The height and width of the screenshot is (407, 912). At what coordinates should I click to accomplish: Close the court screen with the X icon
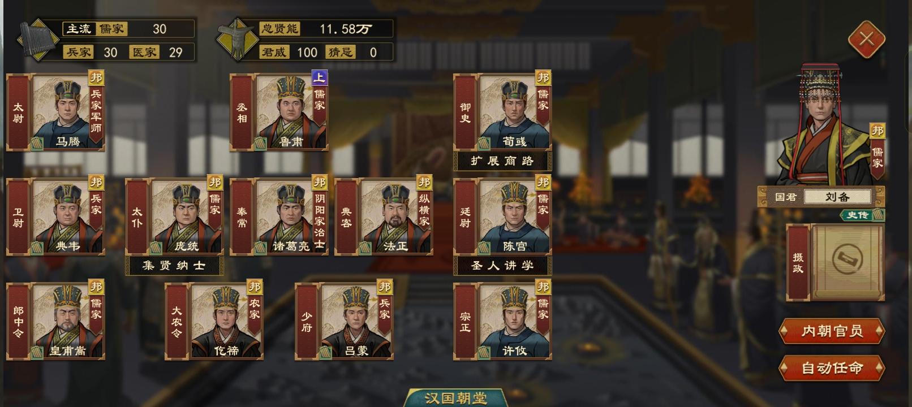point(866,39)
